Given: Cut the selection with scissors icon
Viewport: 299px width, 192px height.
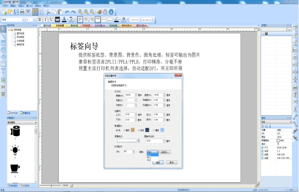Looking at the screenshot, I should pos(48,12).
